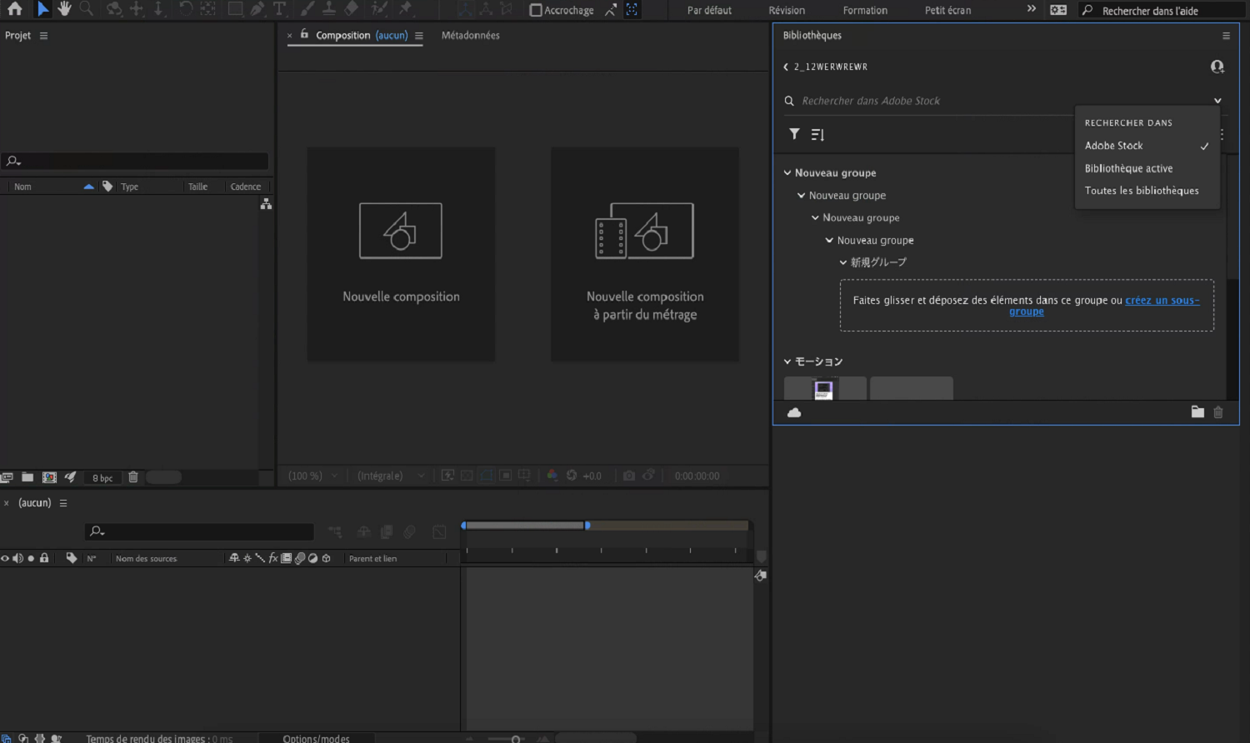Click the filter funnel icon in Bibliothèques
Viewport: 1250px width, 743px height.
pyautogui.click(x=794, y=134)
